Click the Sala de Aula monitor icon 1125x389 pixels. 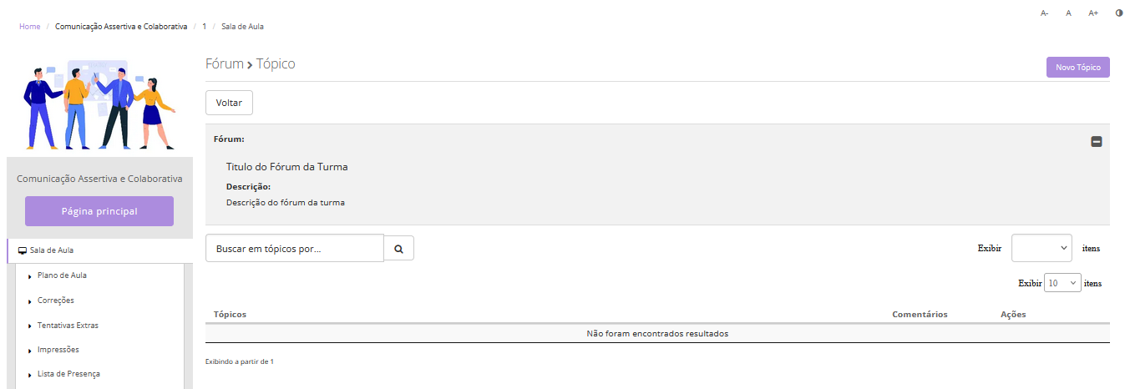(23, 250)
